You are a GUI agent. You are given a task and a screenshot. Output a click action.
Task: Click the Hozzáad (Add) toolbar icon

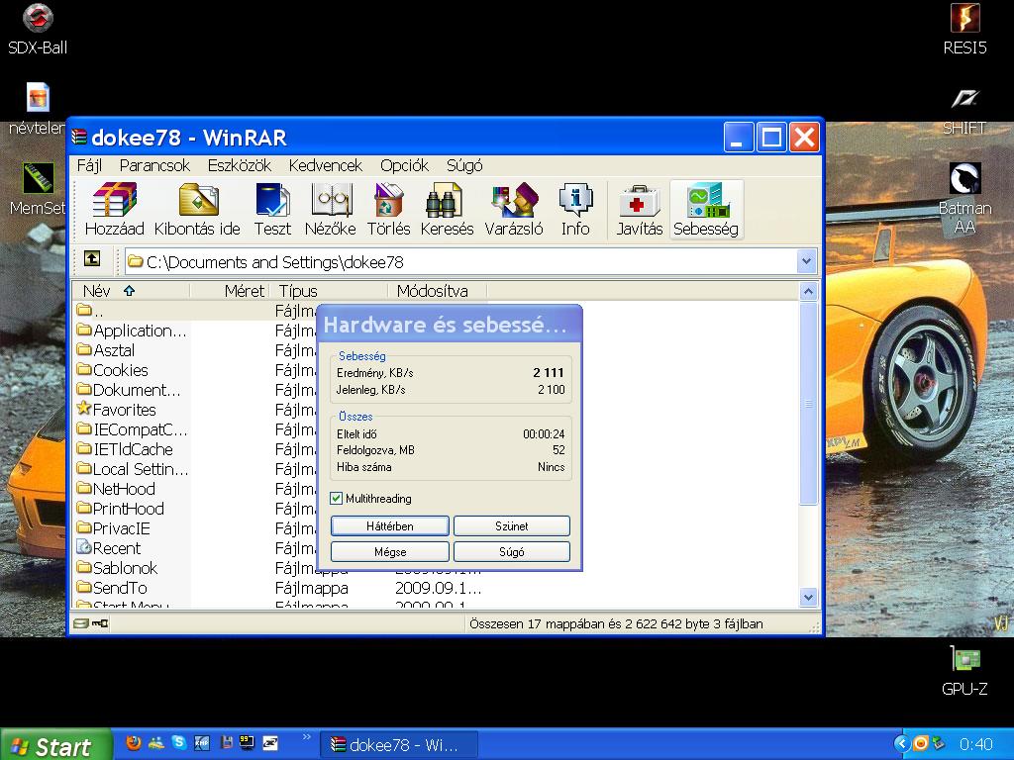tap(114, 210)
